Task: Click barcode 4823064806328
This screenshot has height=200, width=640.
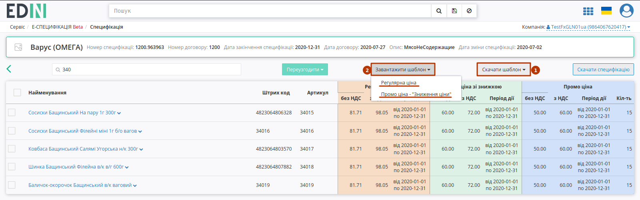Action: pyautogui.click(x=274, y=113)
